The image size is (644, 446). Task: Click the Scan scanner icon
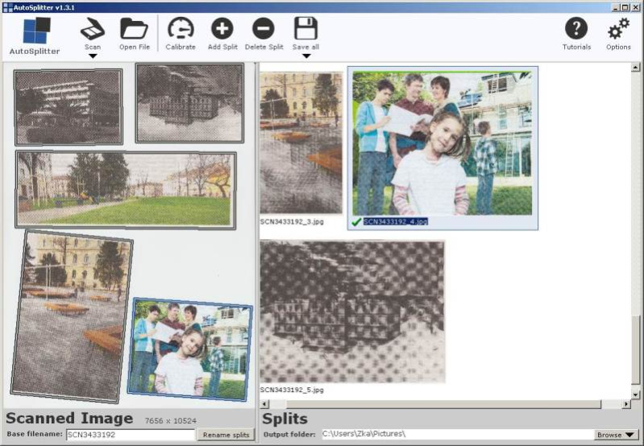coord(93,29)
